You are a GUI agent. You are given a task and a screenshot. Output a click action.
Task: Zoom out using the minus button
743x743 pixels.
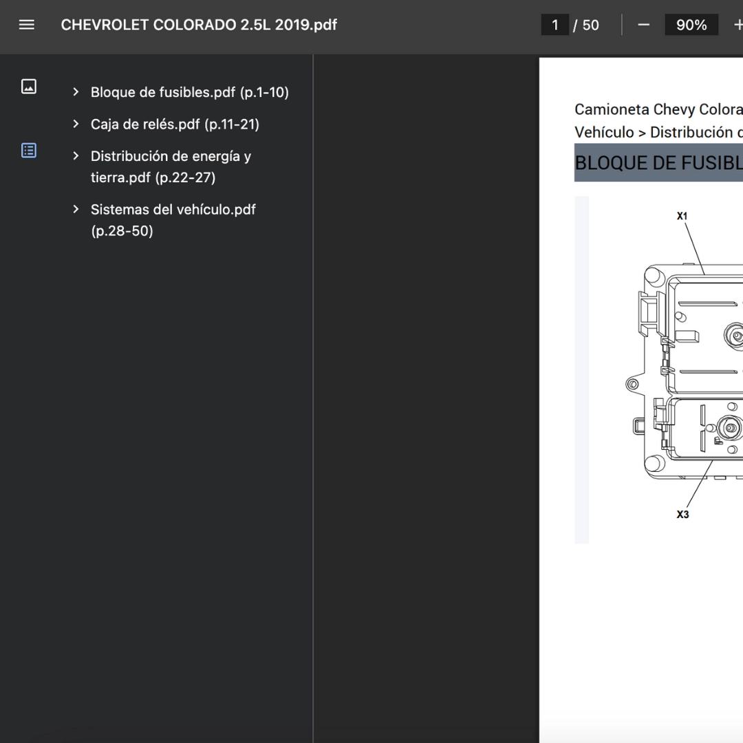click(x=643, y=25)
